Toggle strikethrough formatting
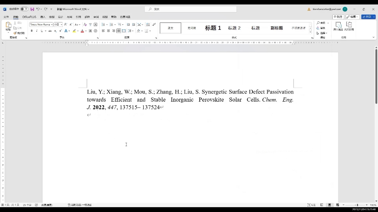378x212 pixels. [50, 31]
